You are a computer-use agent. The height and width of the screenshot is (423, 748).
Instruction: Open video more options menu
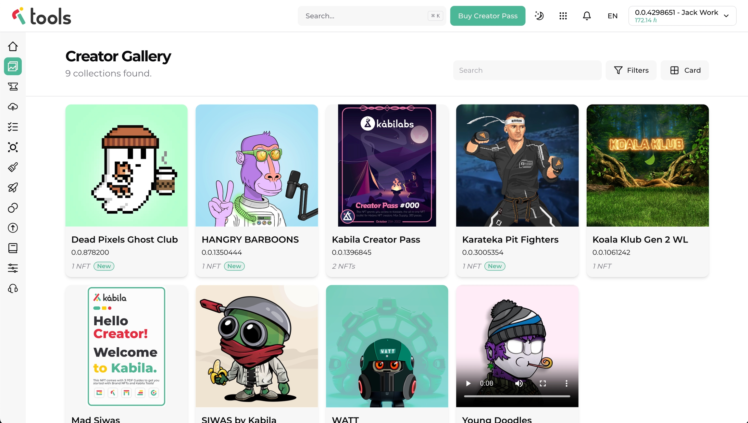coord(567,383)
